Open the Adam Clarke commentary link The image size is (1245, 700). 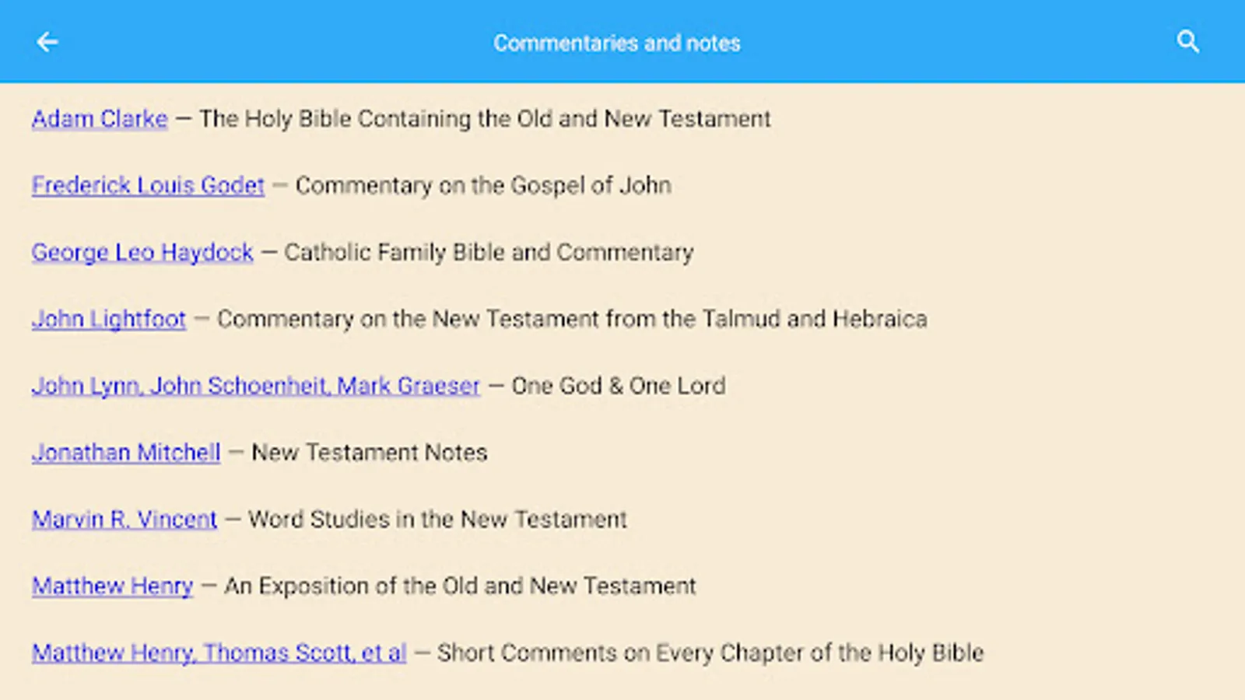(x=100, y=119)
